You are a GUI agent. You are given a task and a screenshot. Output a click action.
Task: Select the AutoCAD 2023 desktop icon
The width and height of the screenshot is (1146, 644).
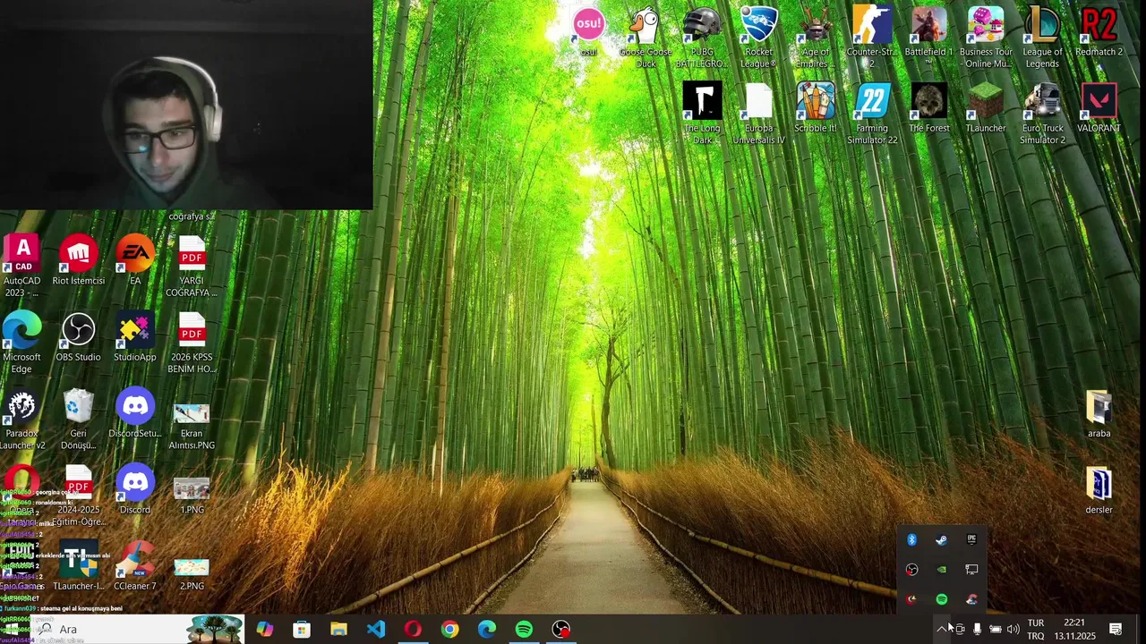coord(21,267)
